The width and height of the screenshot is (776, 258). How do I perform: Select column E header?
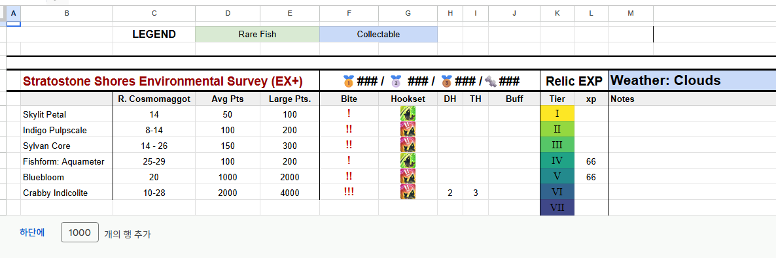(290, 13)
